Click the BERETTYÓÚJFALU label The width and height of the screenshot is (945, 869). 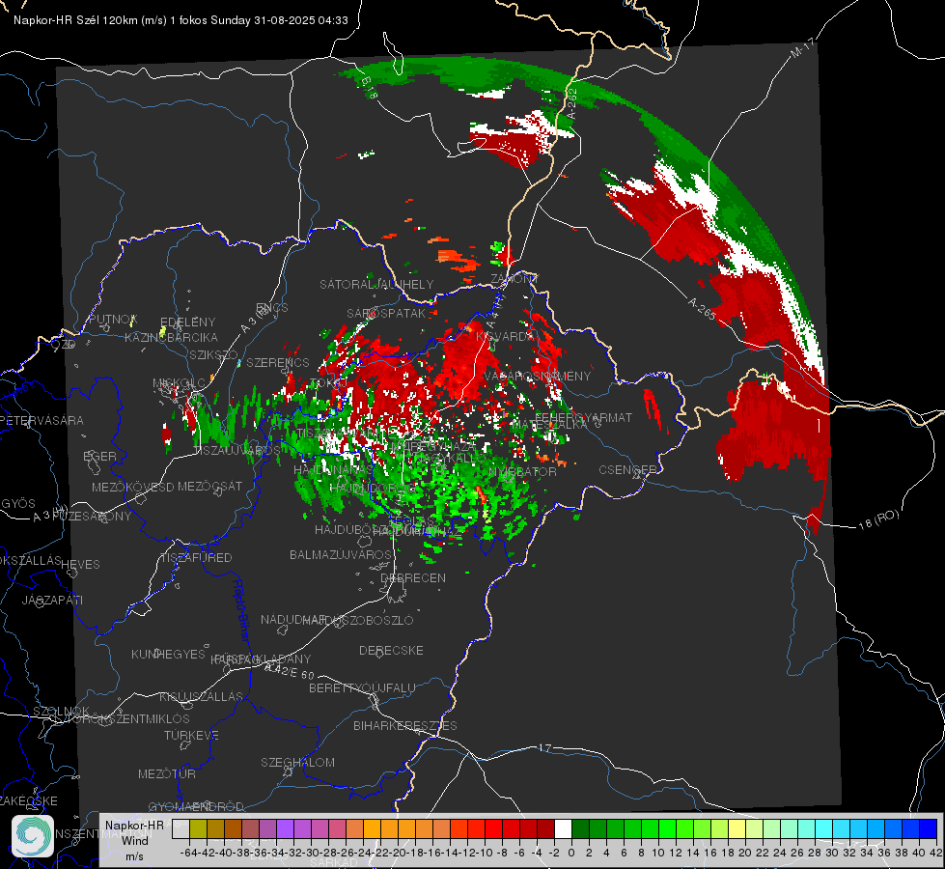pos(362,687)
